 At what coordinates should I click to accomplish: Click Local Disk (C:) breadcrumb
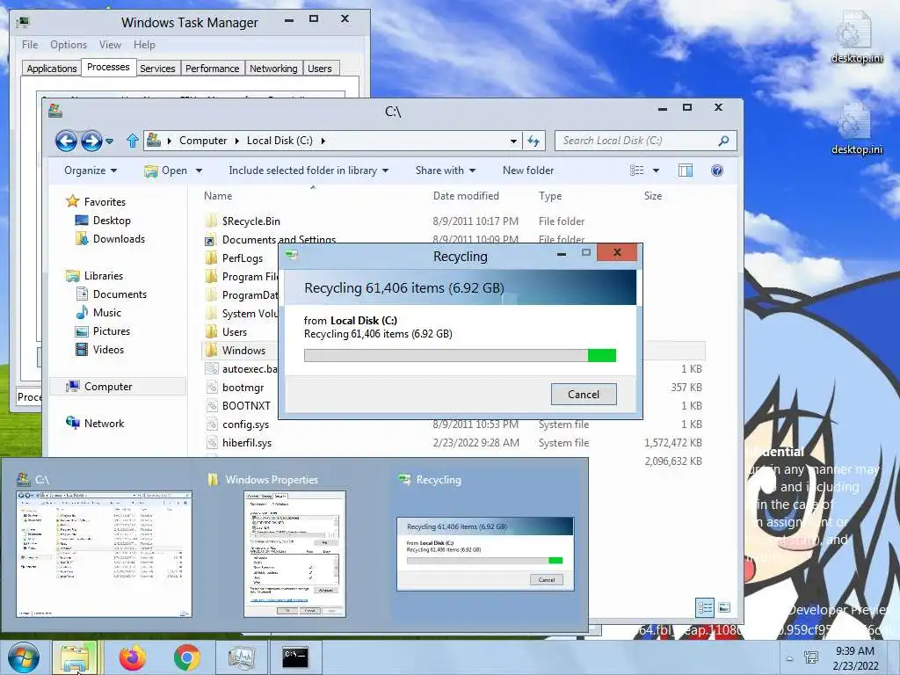coord(279,141)
